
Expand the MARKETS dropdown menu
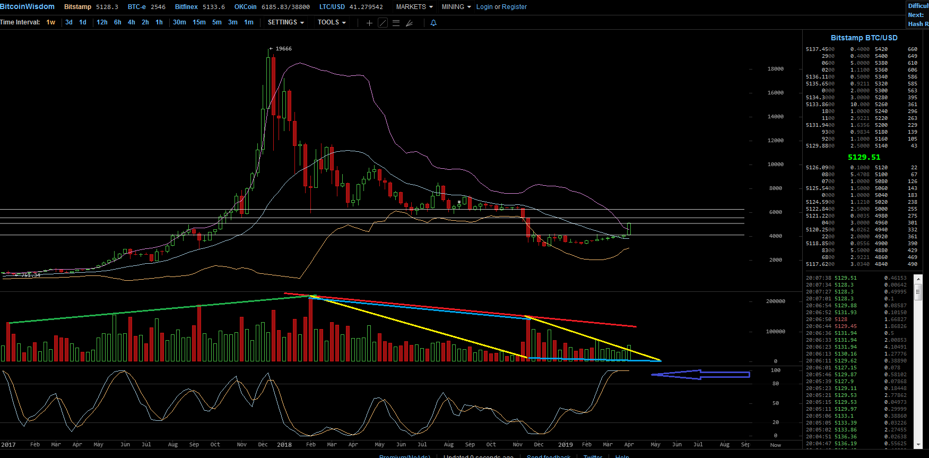coord(414,7)
